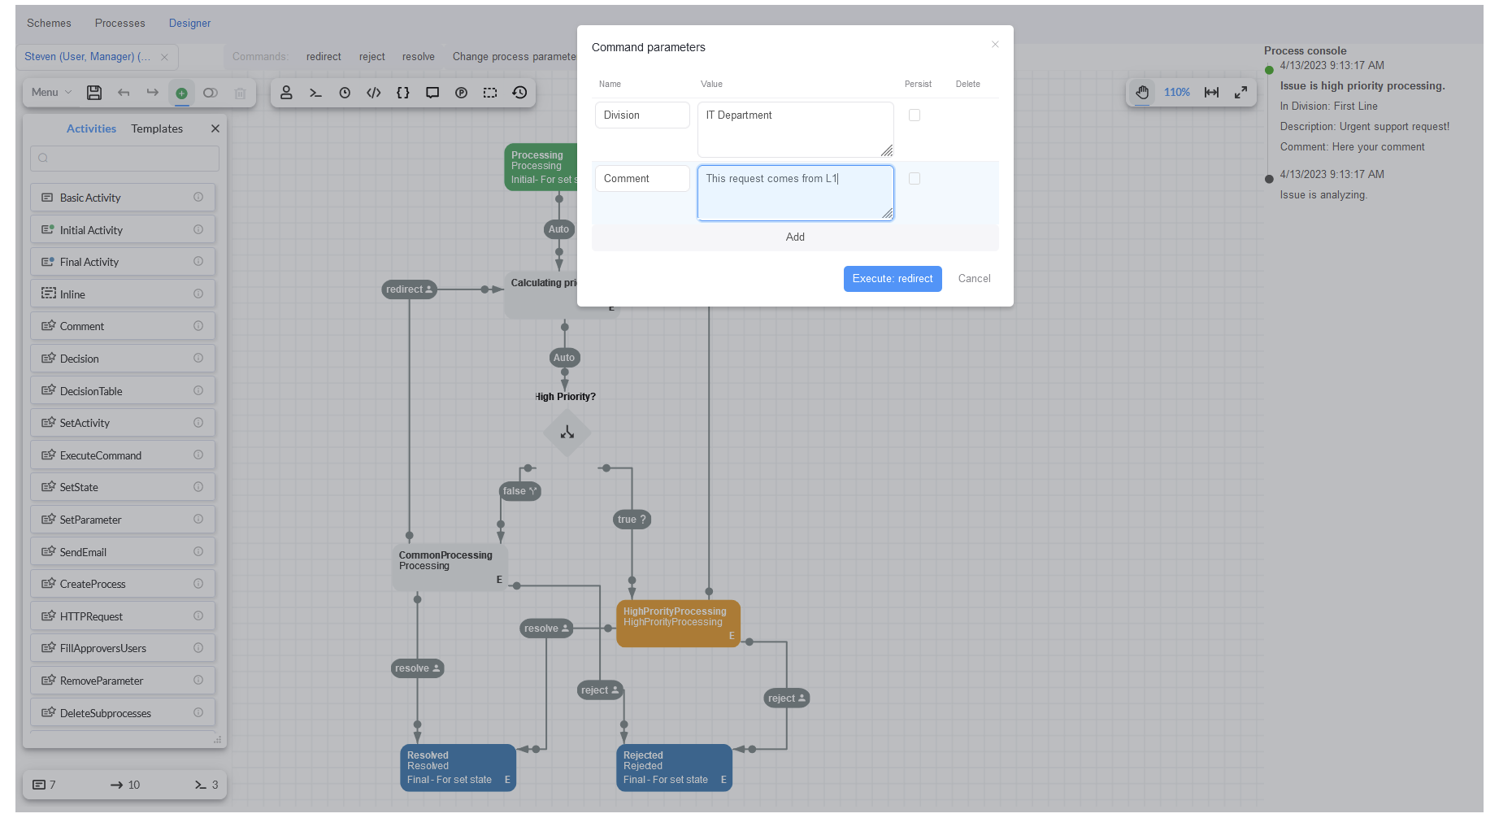Toggle the transition mode switch icon
The height and width of the screenshot is (818, 1499).
(211, 93)
